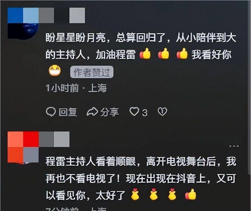251x211 pixels.
Task: Click the grinning face emoji
Action: coord(55,70)
